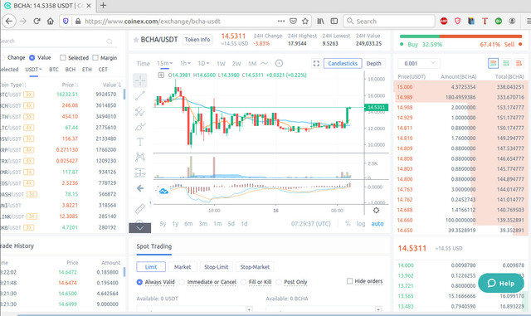Enable the Selected checkbox
The image size is (531, 316).
(x=63, y=57)
